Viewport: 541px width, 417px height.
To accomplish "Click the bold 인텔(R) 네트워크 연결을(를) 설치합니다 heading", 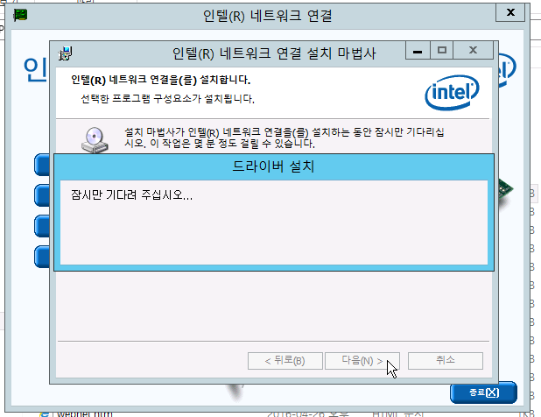I will [x=161, y=80].
